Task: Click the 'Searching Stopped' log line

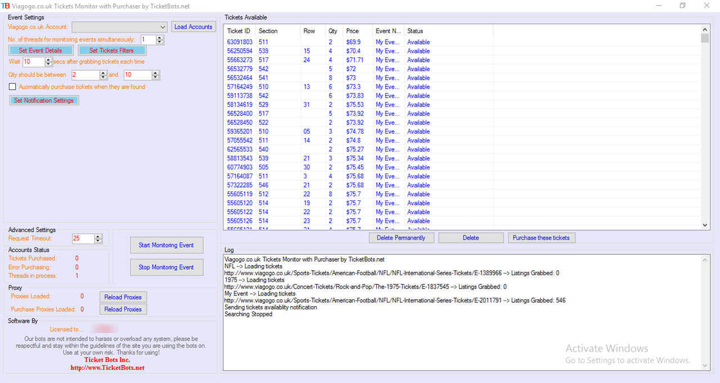Action: pos(248,314)
